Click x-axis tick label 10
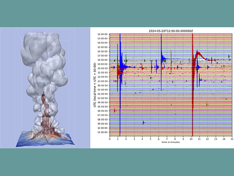This screenshot has width=234, height=176. click(x=191, y=139)
